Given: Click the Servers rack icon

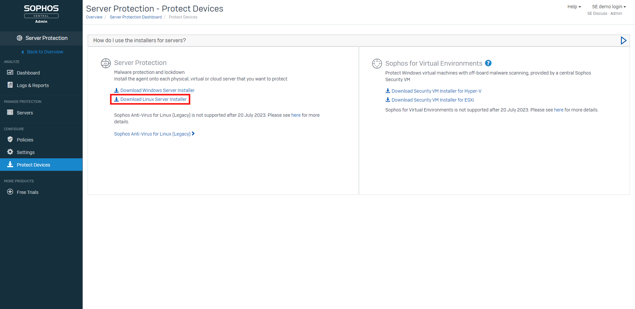Looking at the screenshot, I should coord(10,112).
